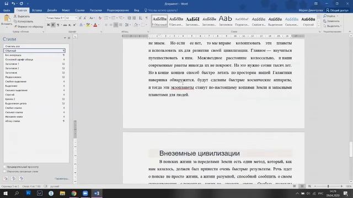The height and width of the screenshot is (198, 353).
Task: Increase font size with grow icon
Action: pyautogui.click(x=80, y=18)
